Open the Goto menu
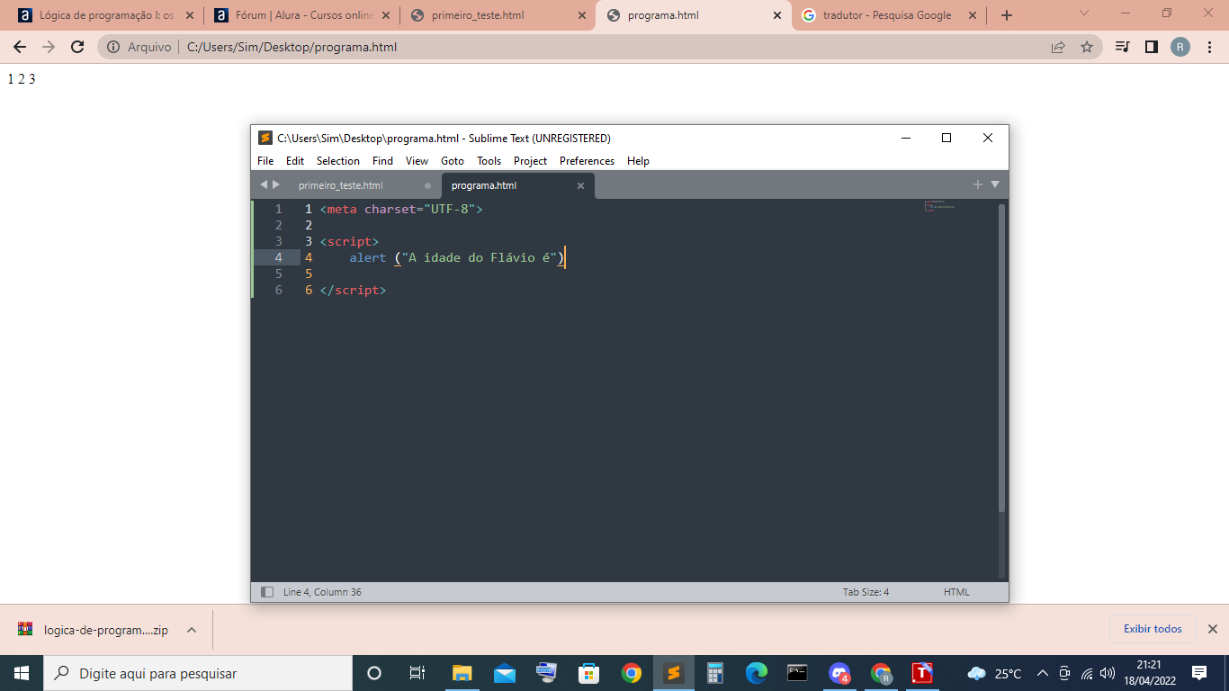This screenshot has width=1229, height=691. [453, 161]
